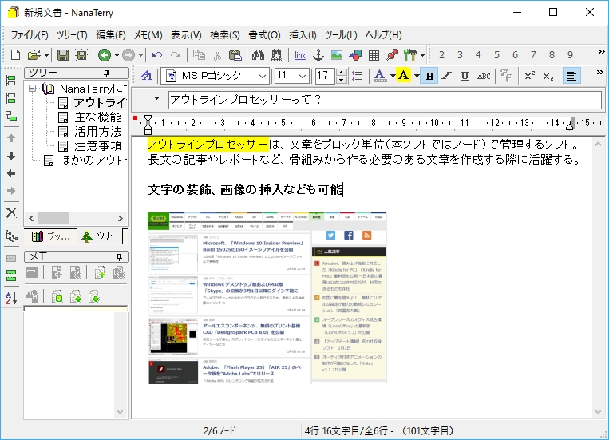Viewport: 609px width, 440px height.
Task: Move node up with arrow icon
Action: point(11,138)
